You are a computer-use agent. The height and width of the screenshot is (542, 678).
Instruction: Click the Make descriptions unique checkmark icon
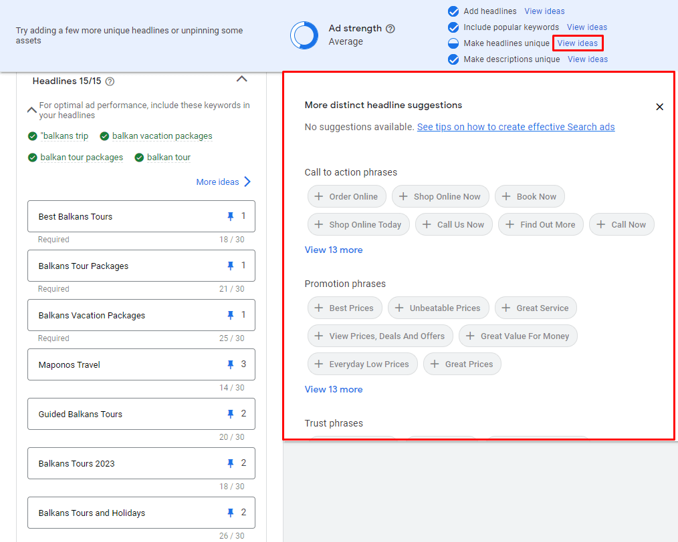point(453,59)
